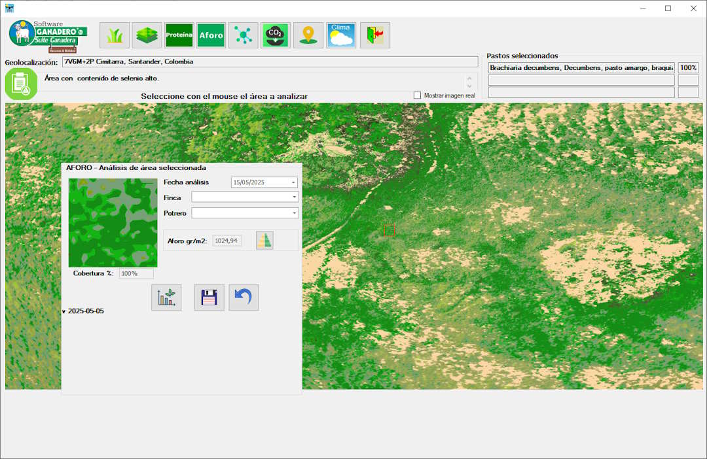Open the Proteína analysis module
Viewport: 707px width, 459px height.
179,35
